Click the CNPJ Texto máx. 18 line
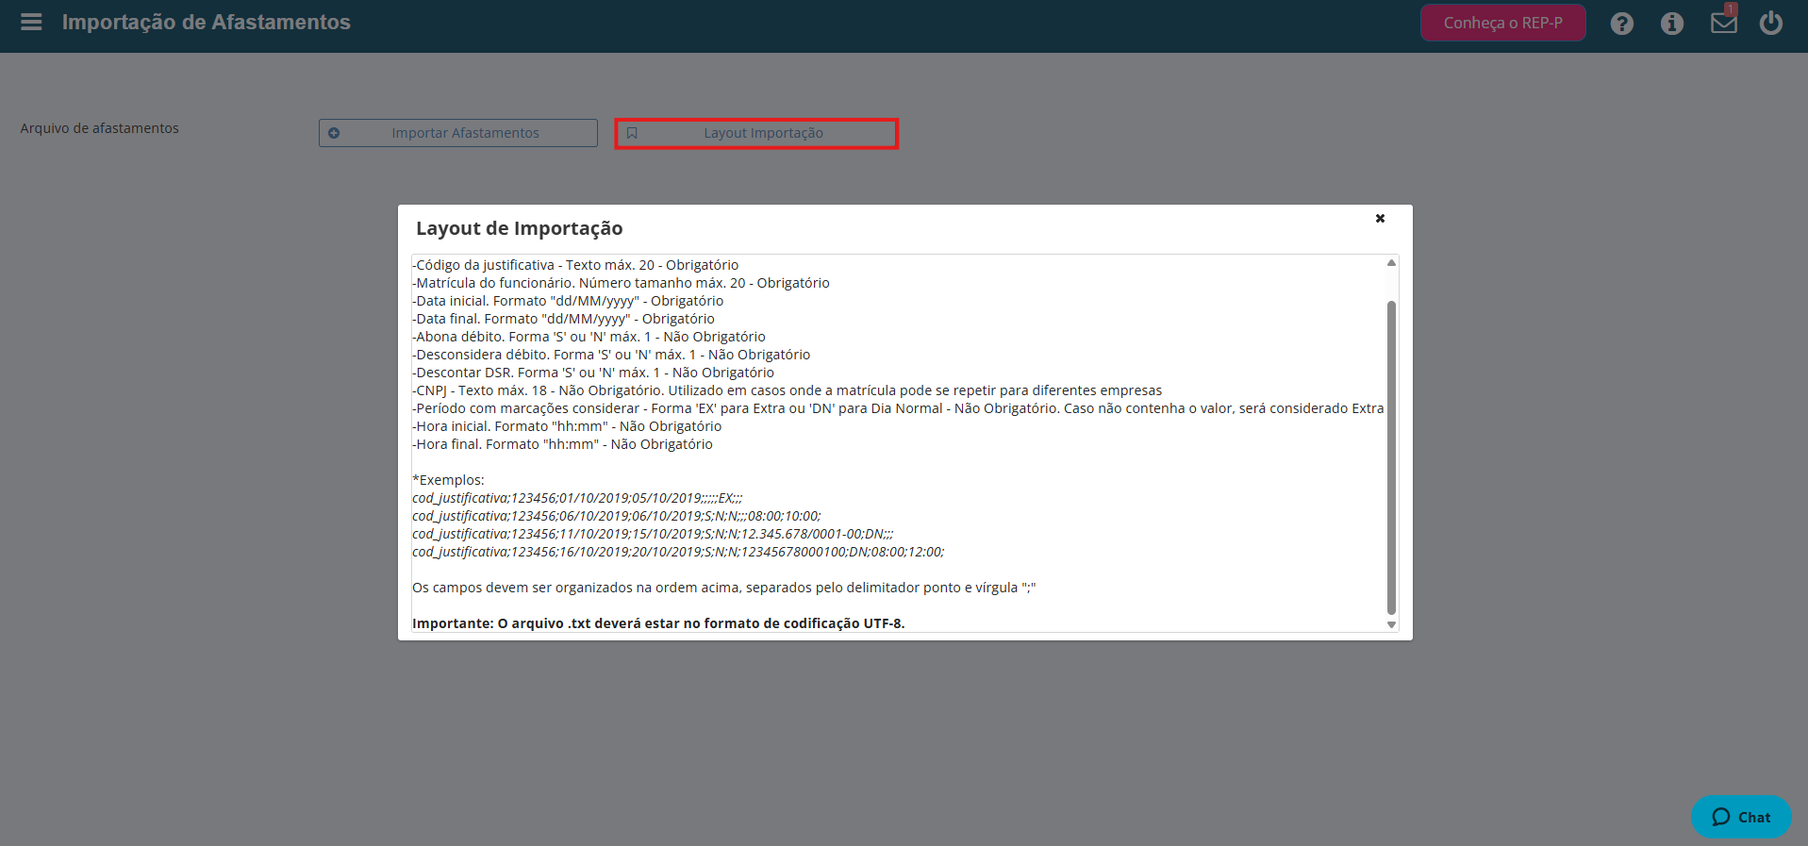Screen dimensions: 1808x846 [x=788, y=390]
